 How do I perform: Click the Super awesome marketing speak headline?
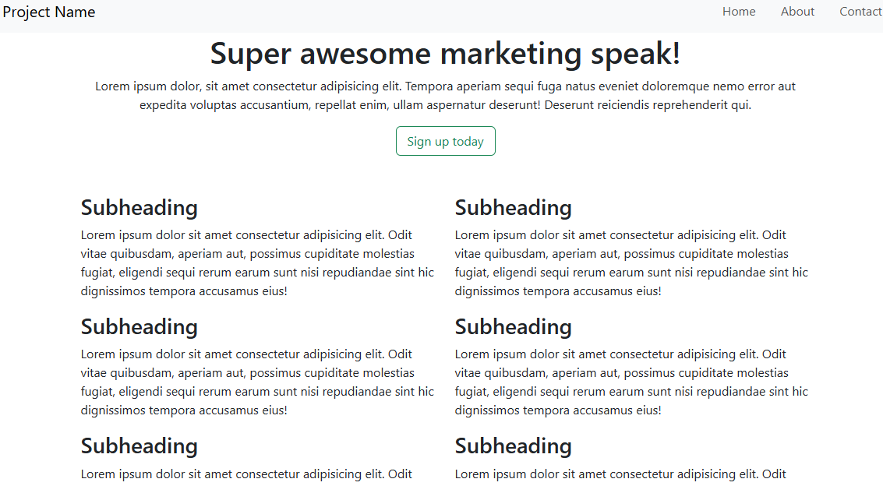tap(445, 54)
